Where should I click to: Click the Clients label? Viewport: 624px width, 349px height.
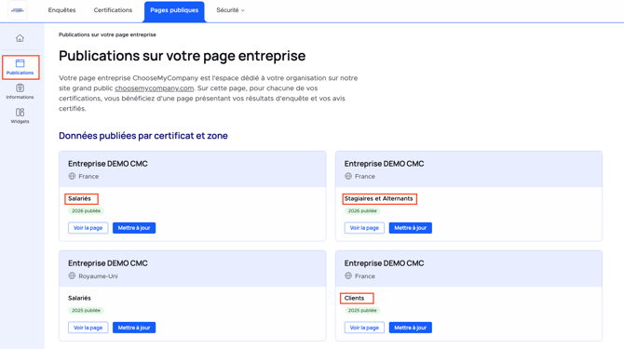[354, 298]
